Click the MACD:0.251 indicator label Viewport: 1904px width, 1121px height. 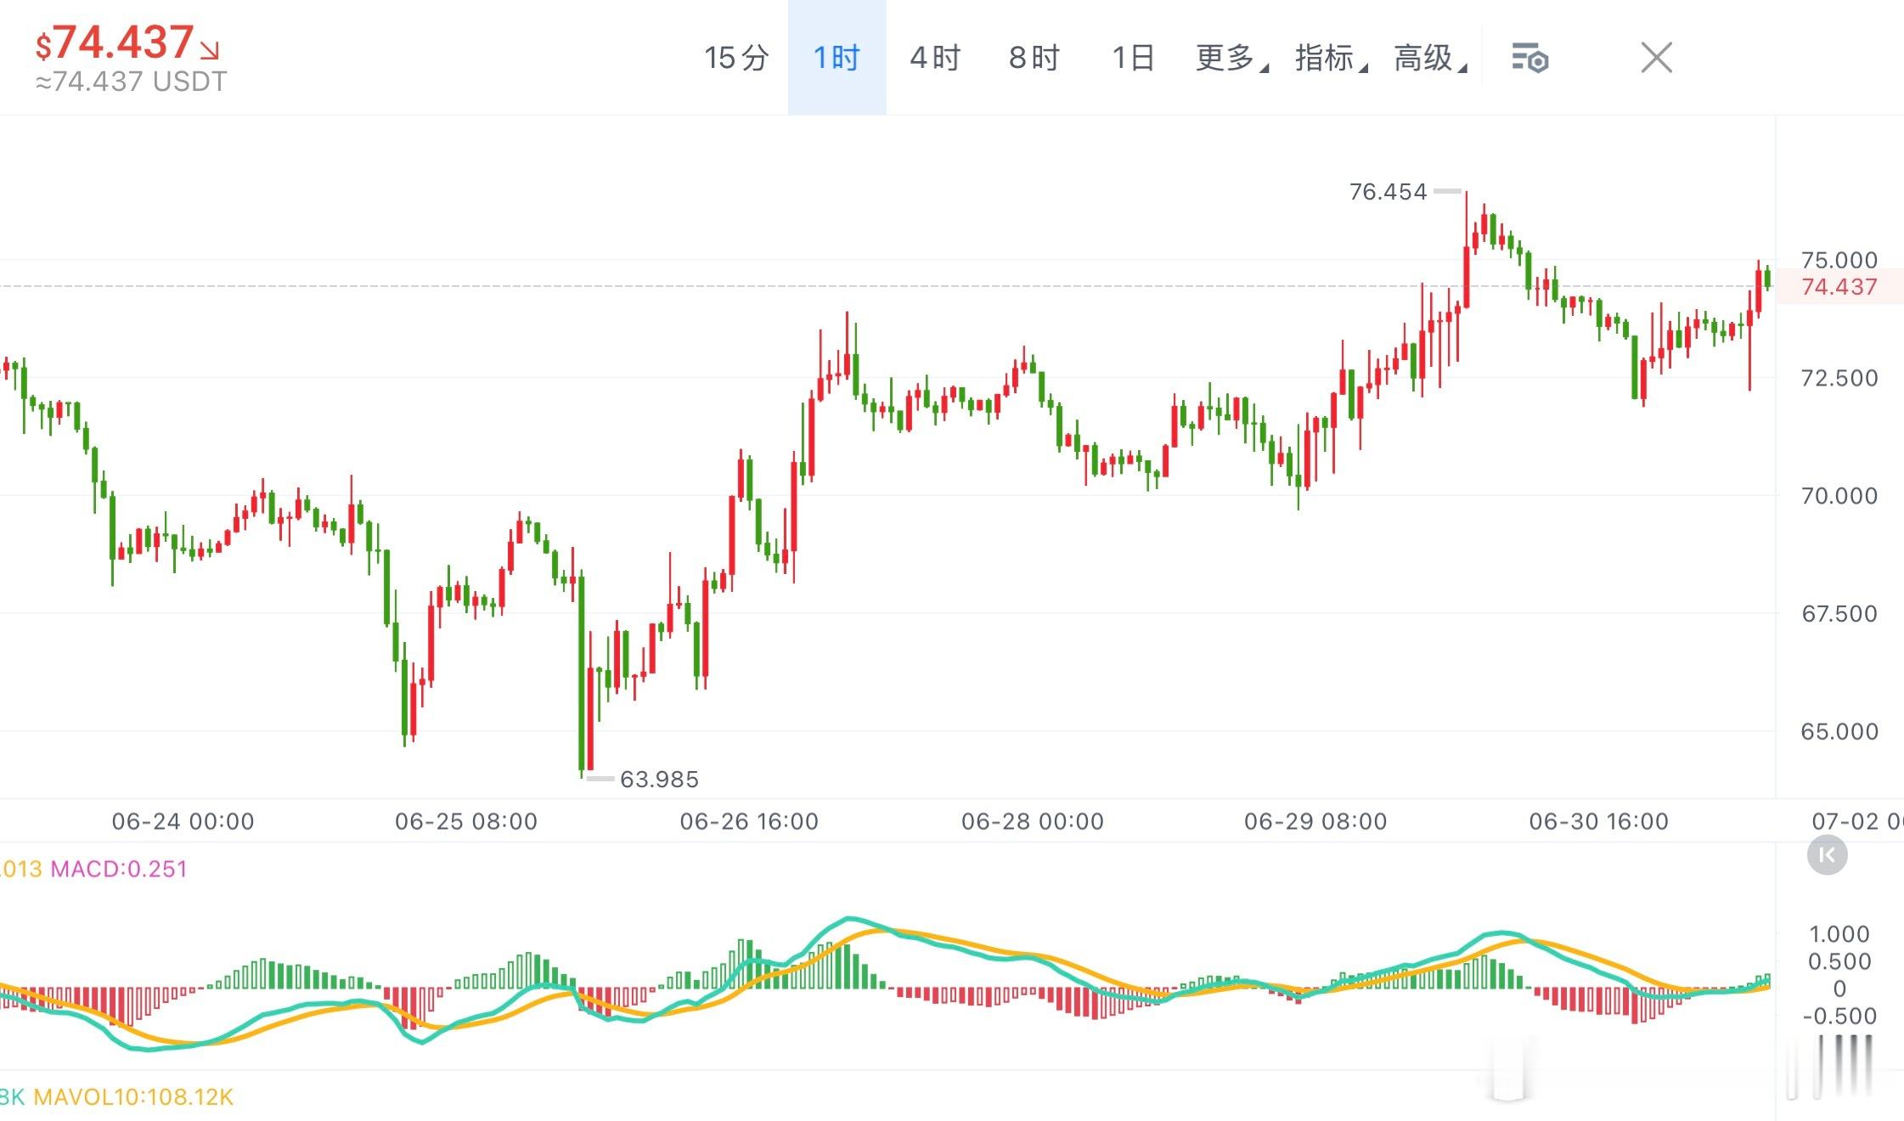(119, 870)
